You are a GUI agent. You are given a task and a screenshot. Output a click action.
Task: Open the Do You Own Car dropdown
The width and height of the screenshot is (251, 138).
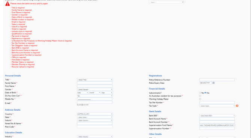click(x=95, y=96)
